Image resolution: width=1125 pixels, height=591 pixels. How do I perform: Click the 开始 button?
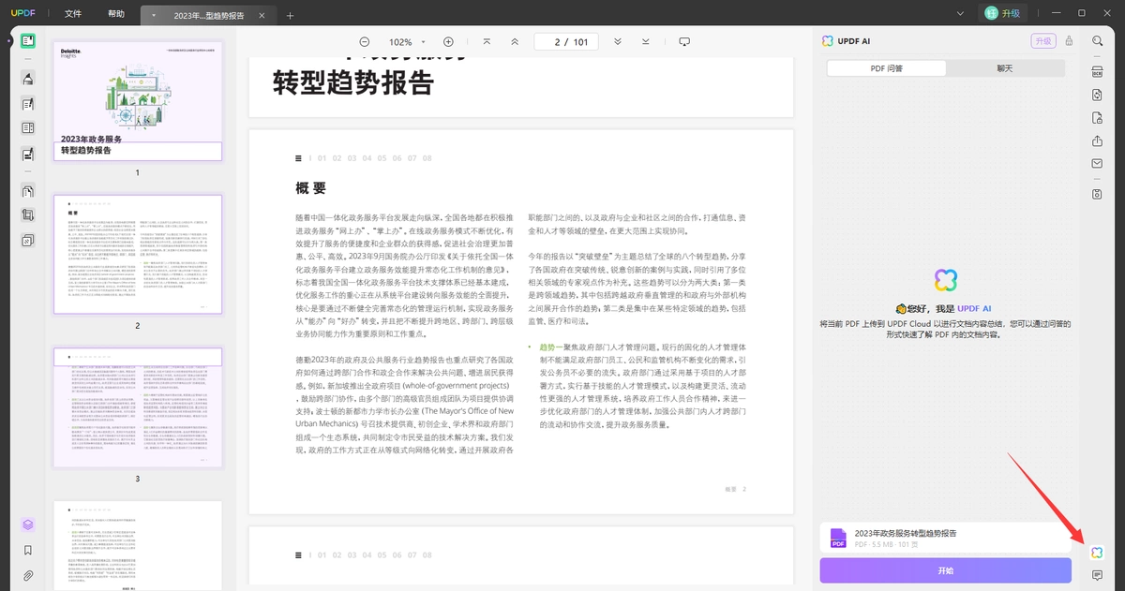945,570
